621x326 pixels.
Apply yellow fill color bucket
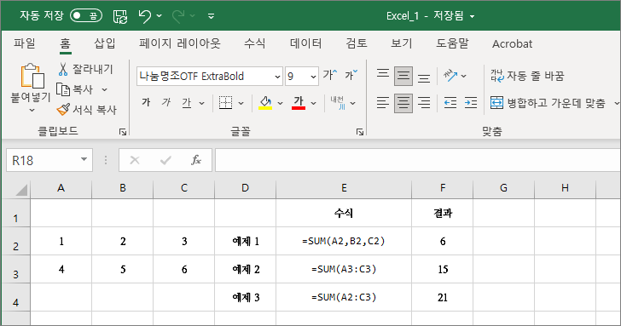(265, 103)
